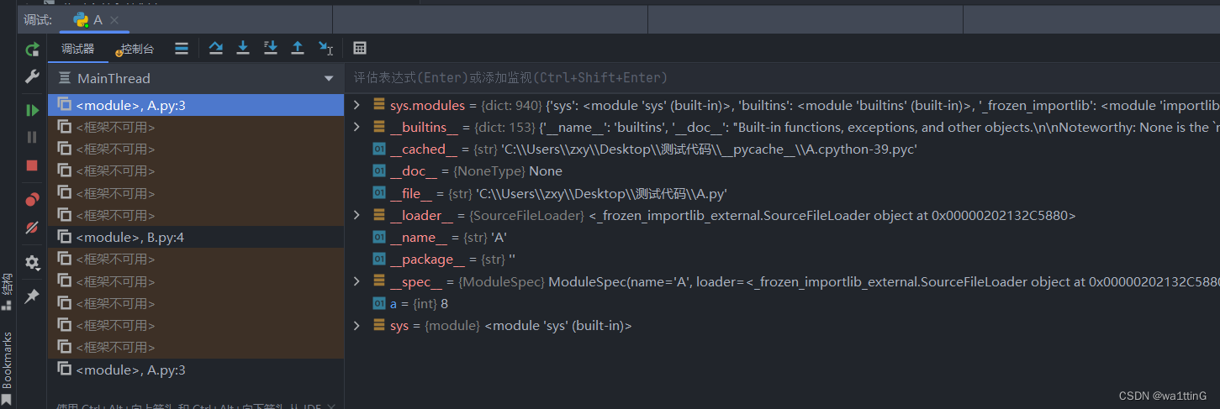Viewport: 1220px width, 409px height.
Task: Open the MainThread thread dropdown
Action: click(x=328, y=79)
